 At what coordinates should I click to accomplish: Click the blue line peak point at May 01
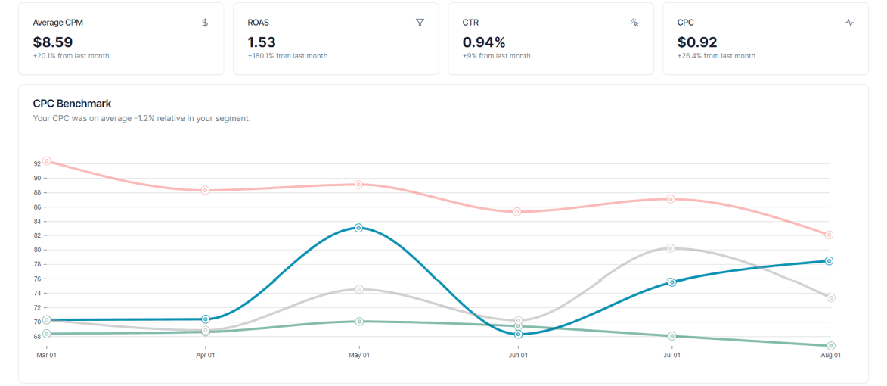pyautogui.click(x=358, y=228)
